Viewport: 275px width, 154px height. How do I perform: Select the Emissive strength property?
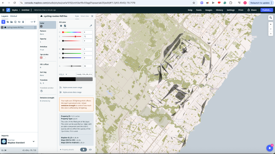tap(48, 100)
